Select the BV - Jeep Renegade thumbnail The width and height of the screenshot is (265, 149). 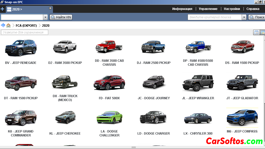pyautogui.click(x=21, y=48)
